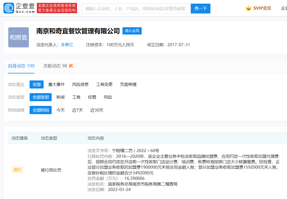
Task: Click the decision date 2022-03-24
Action: coord(119,189)
